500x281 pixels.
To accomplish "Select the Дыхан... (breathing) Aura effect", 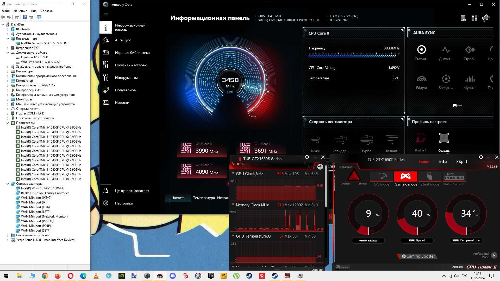I will pos(446,53).
